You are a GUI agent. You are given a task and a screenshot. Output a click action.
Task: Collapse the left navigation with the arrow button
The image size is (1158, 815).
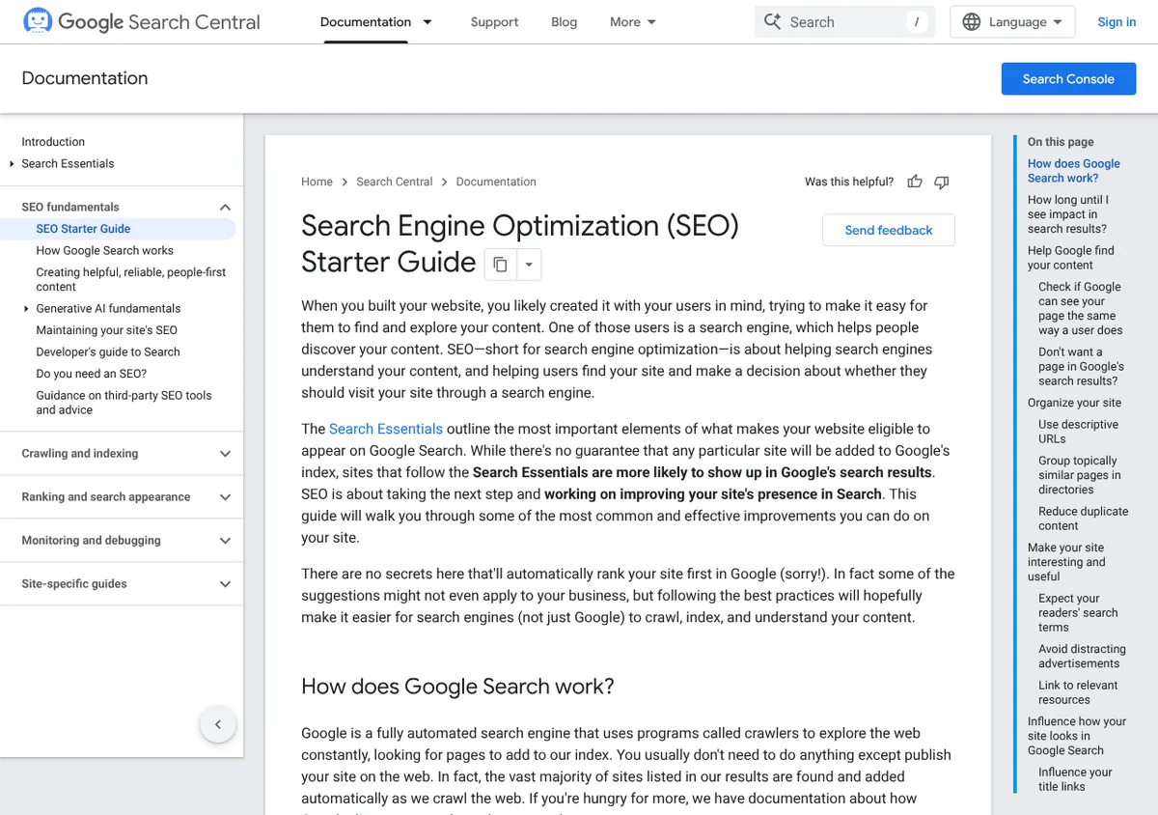point(218,724)
